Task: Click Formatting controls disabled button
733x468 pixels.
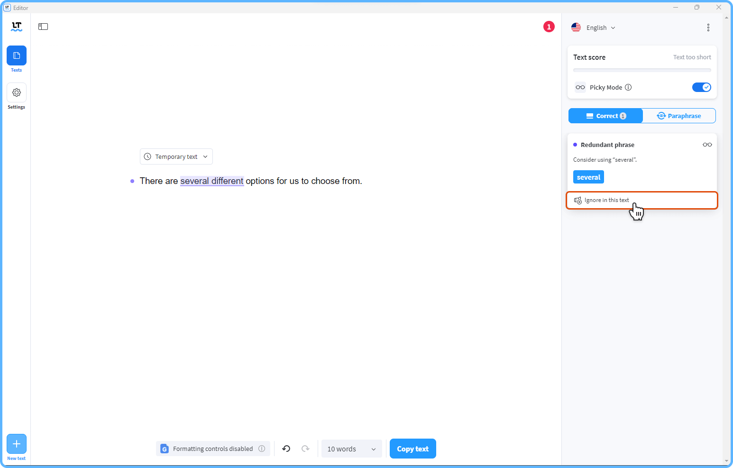Action: [213, 449]
